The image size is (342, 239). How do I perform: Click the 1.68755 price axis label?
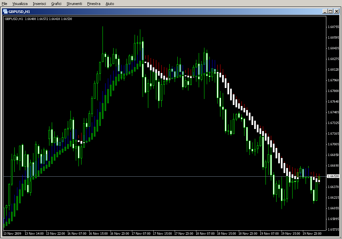pyautogui.click(x=333, y=27)
